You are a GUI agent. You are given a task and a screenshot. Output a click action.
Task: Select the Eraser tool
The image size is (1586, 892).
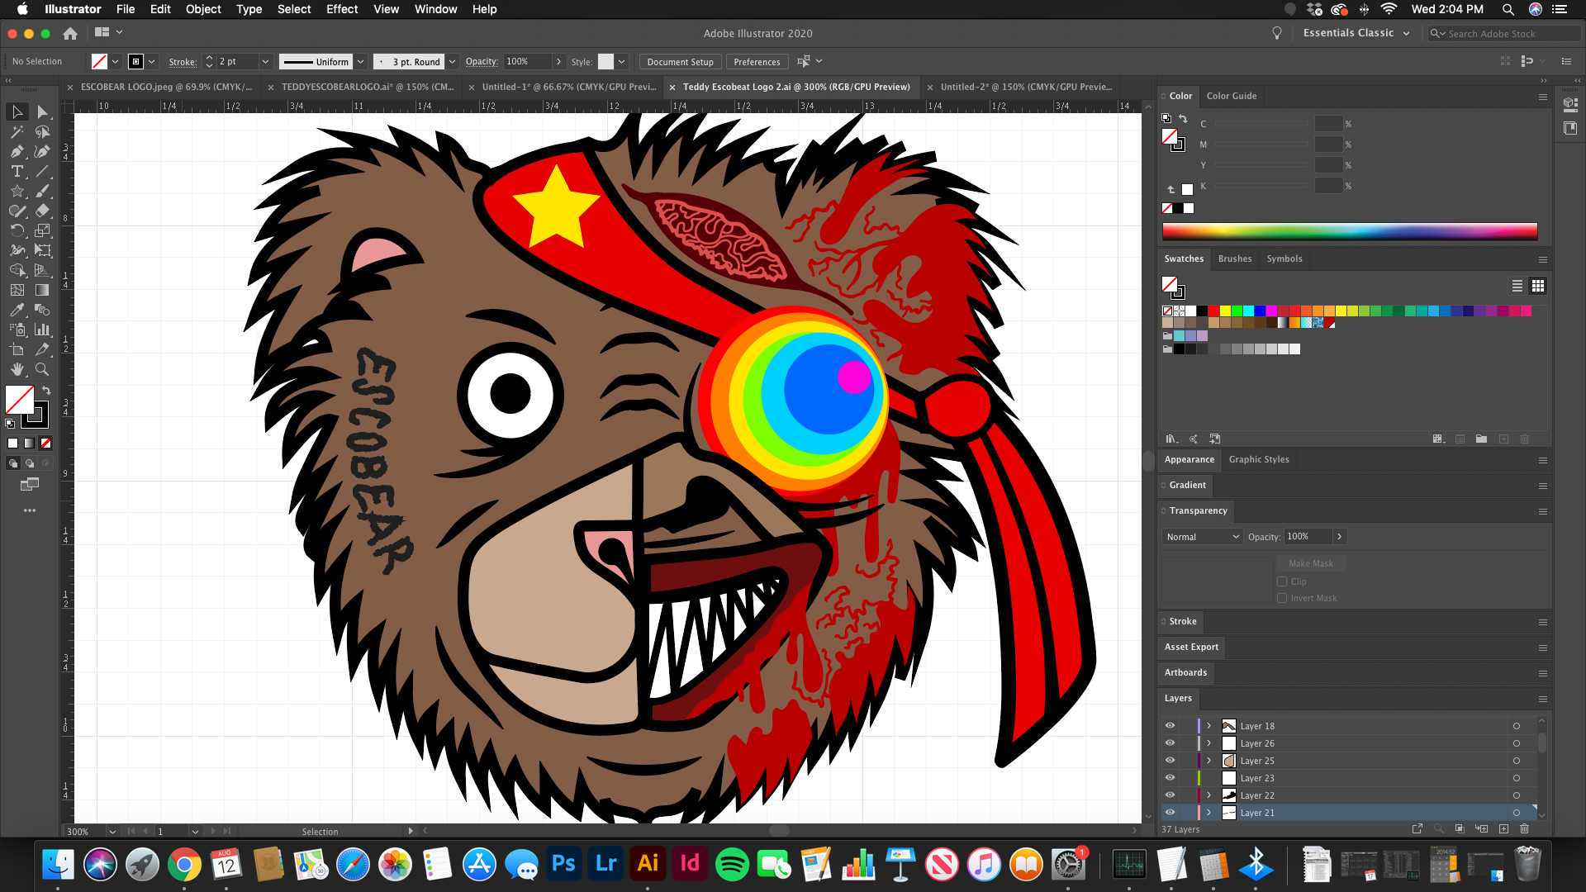point(42,211)
